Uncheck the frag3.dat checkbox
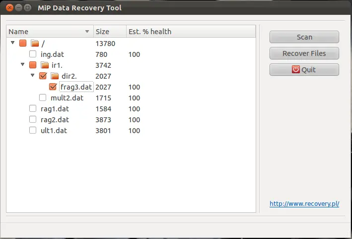352x239 pixels. point(53,87)
